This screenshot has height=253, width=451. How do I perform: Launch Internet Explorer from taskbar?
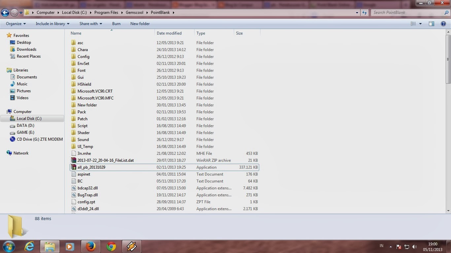pos(29,246)
